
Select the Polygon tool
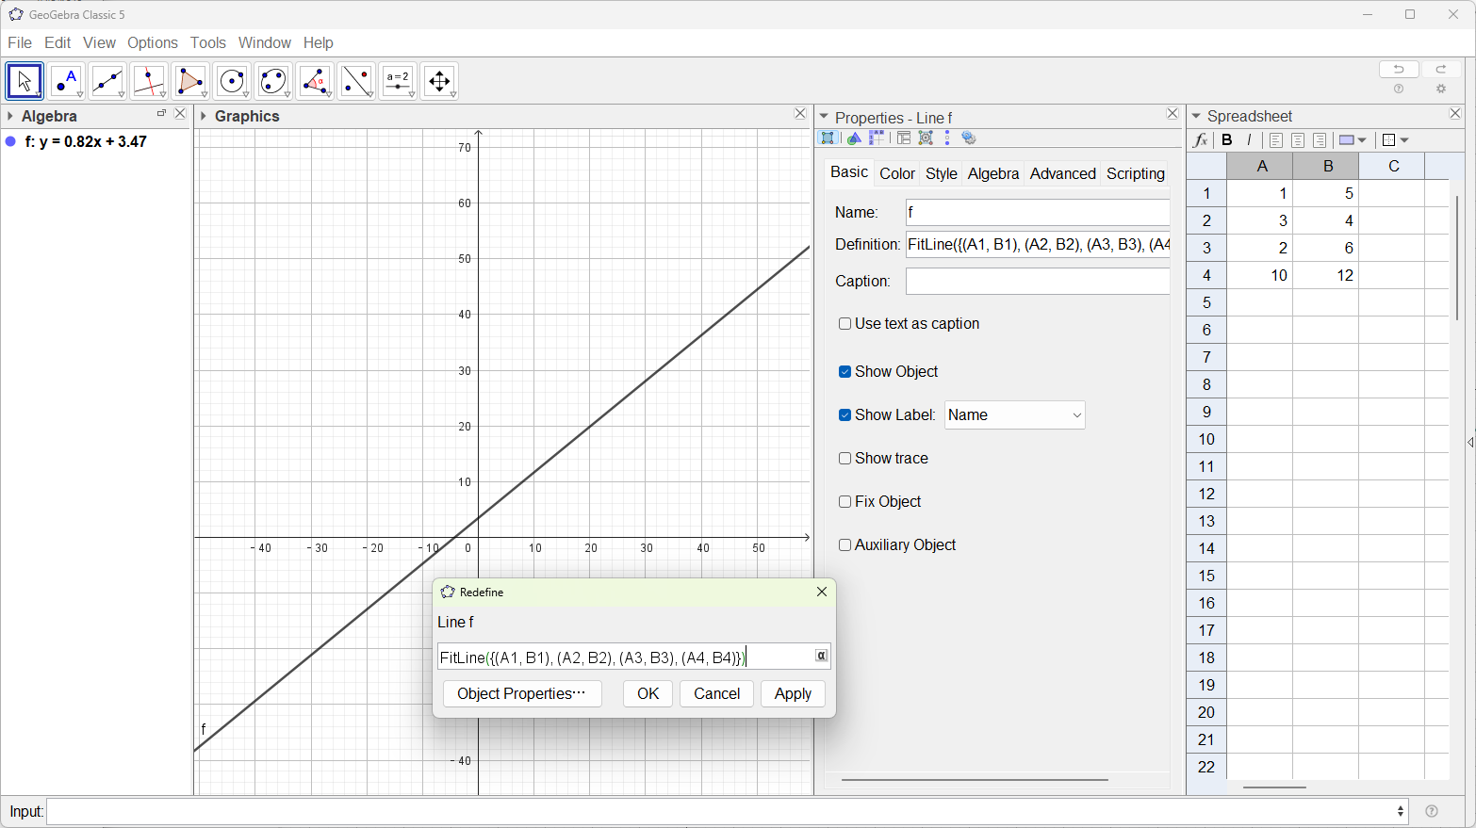coord(191,81)
